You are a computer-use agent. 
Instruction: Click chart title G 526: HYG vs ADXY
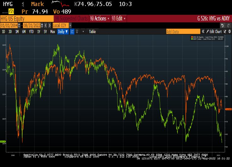[x=213, y=19]
